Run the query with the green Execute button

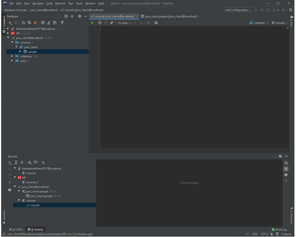coord(93,23)
